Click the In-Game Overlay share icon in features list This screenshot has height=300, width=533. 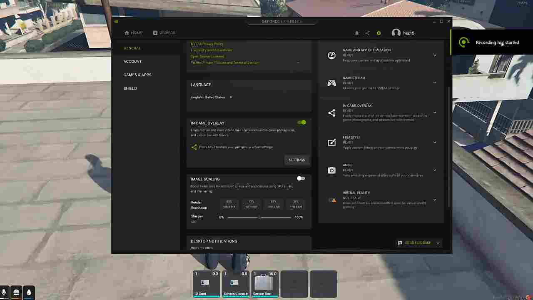coord(331,112)
